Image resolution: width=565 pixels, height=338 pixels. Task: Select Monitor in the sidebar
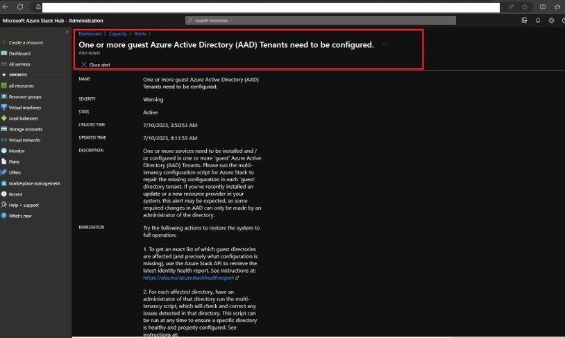click(17, 151)
